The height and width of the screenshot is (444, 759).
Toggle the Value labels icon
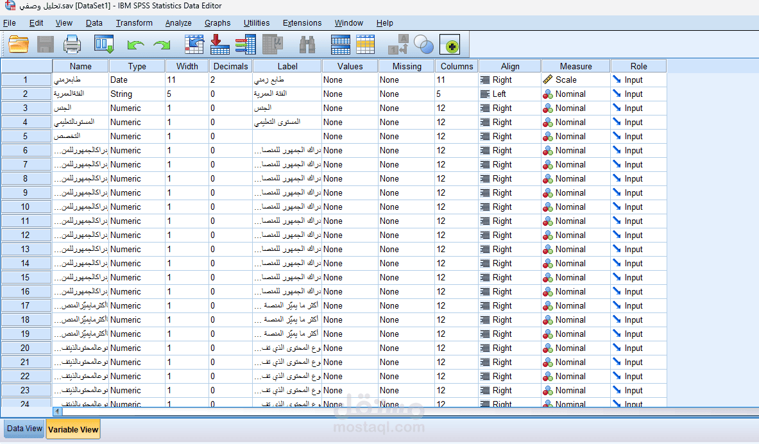tap(398, 44)
